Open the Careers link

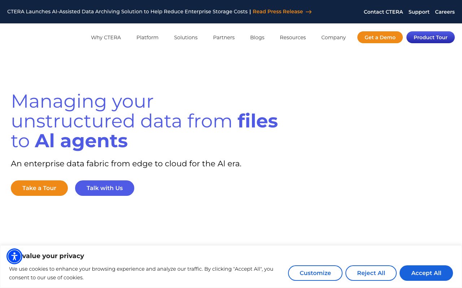click(445, 12)
